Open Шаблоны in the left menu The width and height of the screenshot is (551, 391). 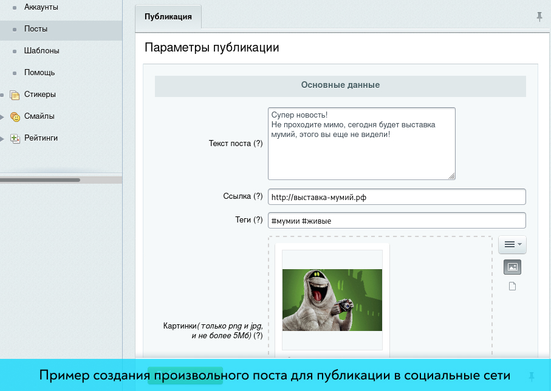[x=41, y=51]
